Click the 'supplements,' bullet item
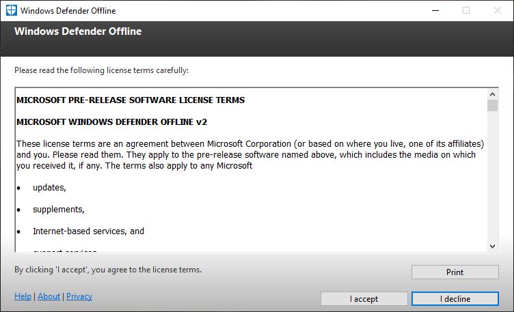 tap(59, 210)
